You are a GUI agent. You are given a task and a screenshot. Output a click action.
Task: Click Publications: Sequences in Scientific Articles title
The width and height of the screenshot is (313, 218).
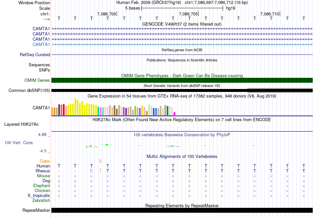click(182, 60)
